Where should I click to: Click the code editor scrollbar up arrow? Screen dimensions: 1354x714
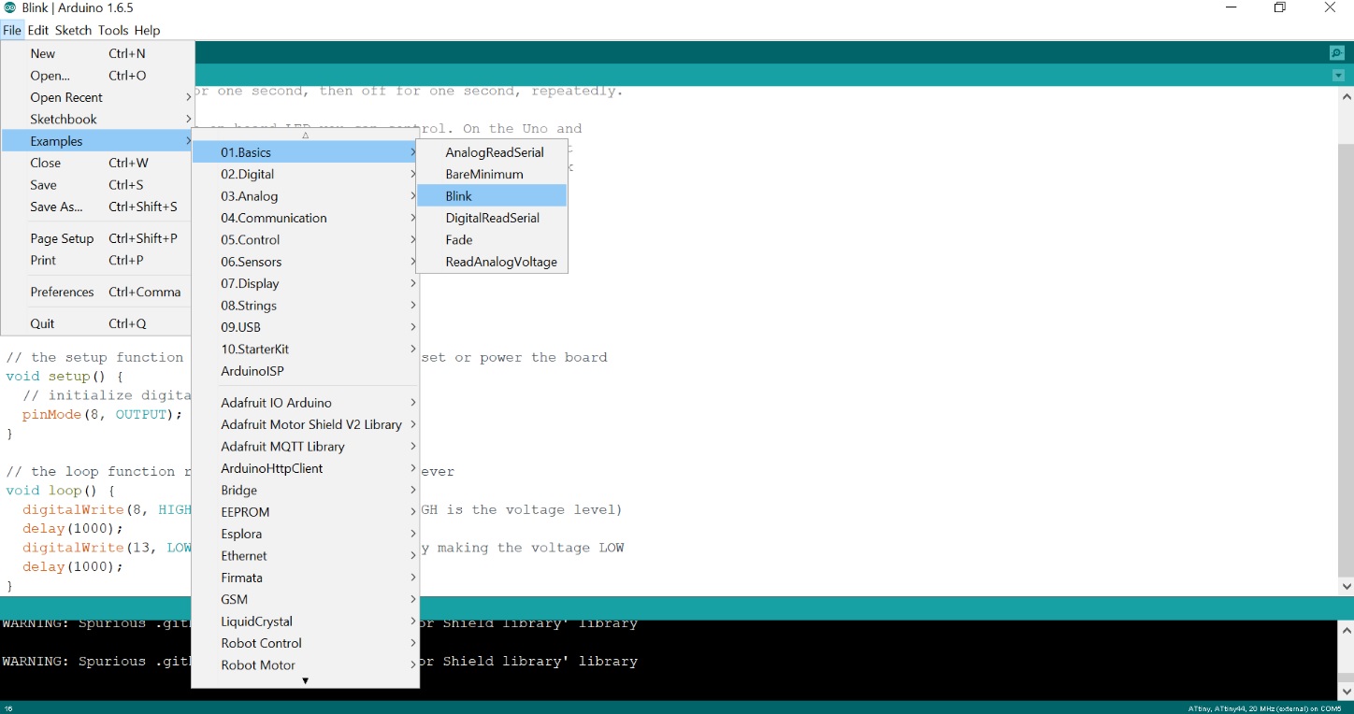[x=1346, y=96]
